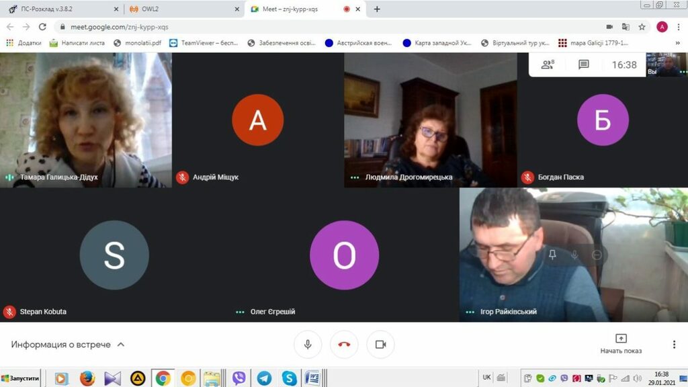The height and width of the screenshot is (387, 688).
Task: Remove Ігор Райківський from the call
Action: (x=597, y=255)
